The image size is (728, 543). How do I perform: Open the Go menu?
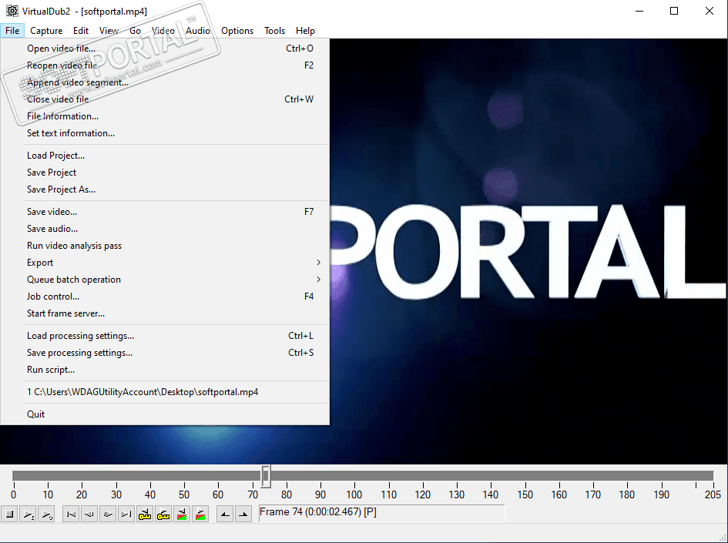(135, 31)
